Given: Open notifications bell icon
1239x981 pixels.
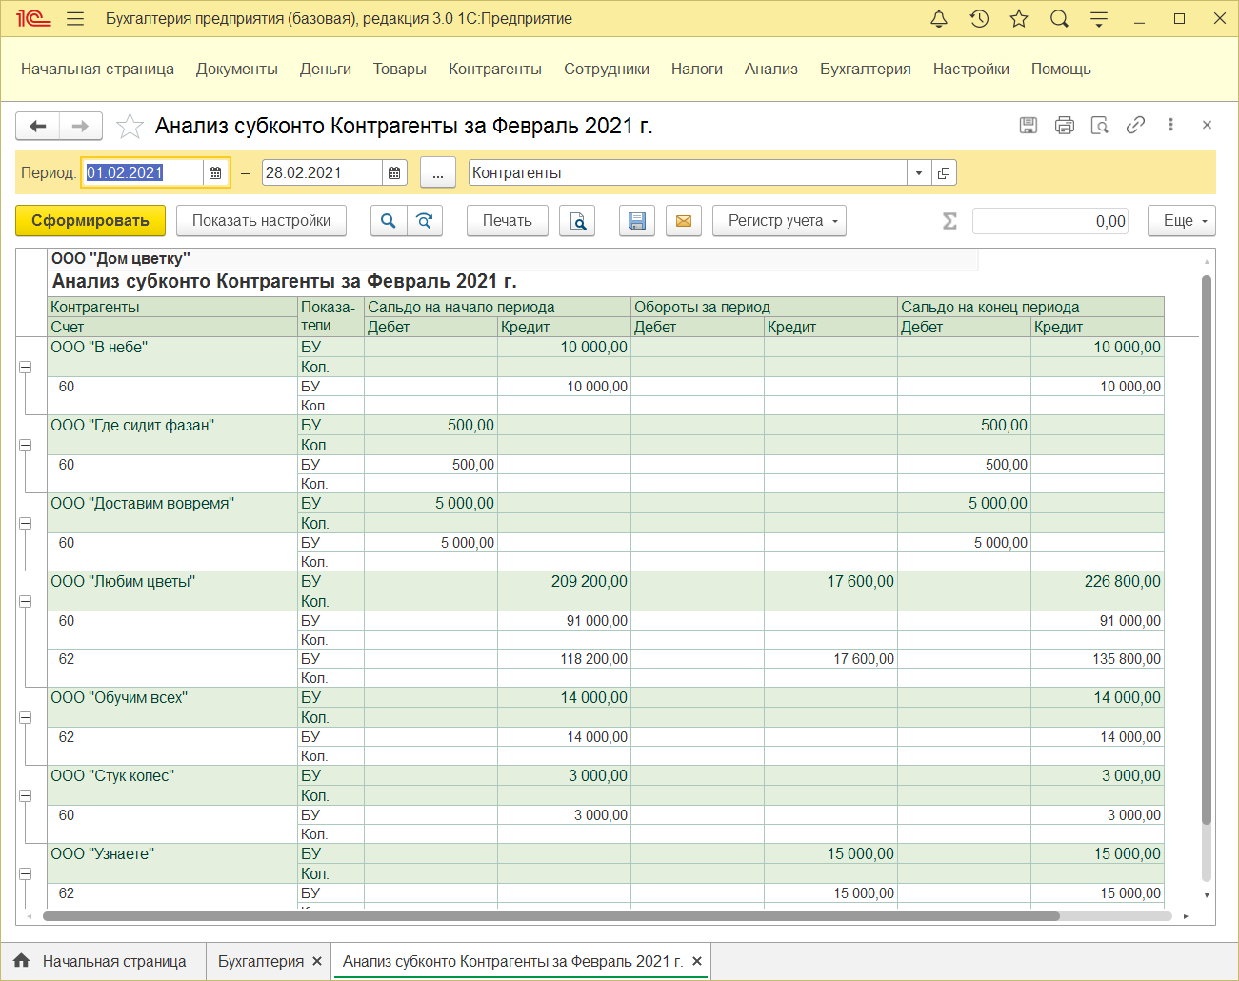Looking at the screenshot, I should pyautogui.click(x=939, y=19).
